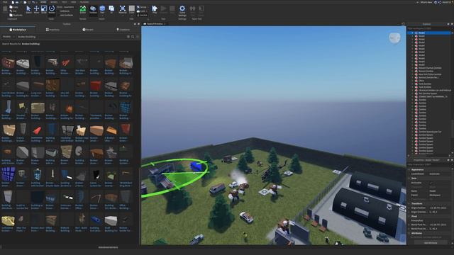This screenshot has width=454, height=255.
Task: Activate the Move tool
Action: [x=36, y=9]
